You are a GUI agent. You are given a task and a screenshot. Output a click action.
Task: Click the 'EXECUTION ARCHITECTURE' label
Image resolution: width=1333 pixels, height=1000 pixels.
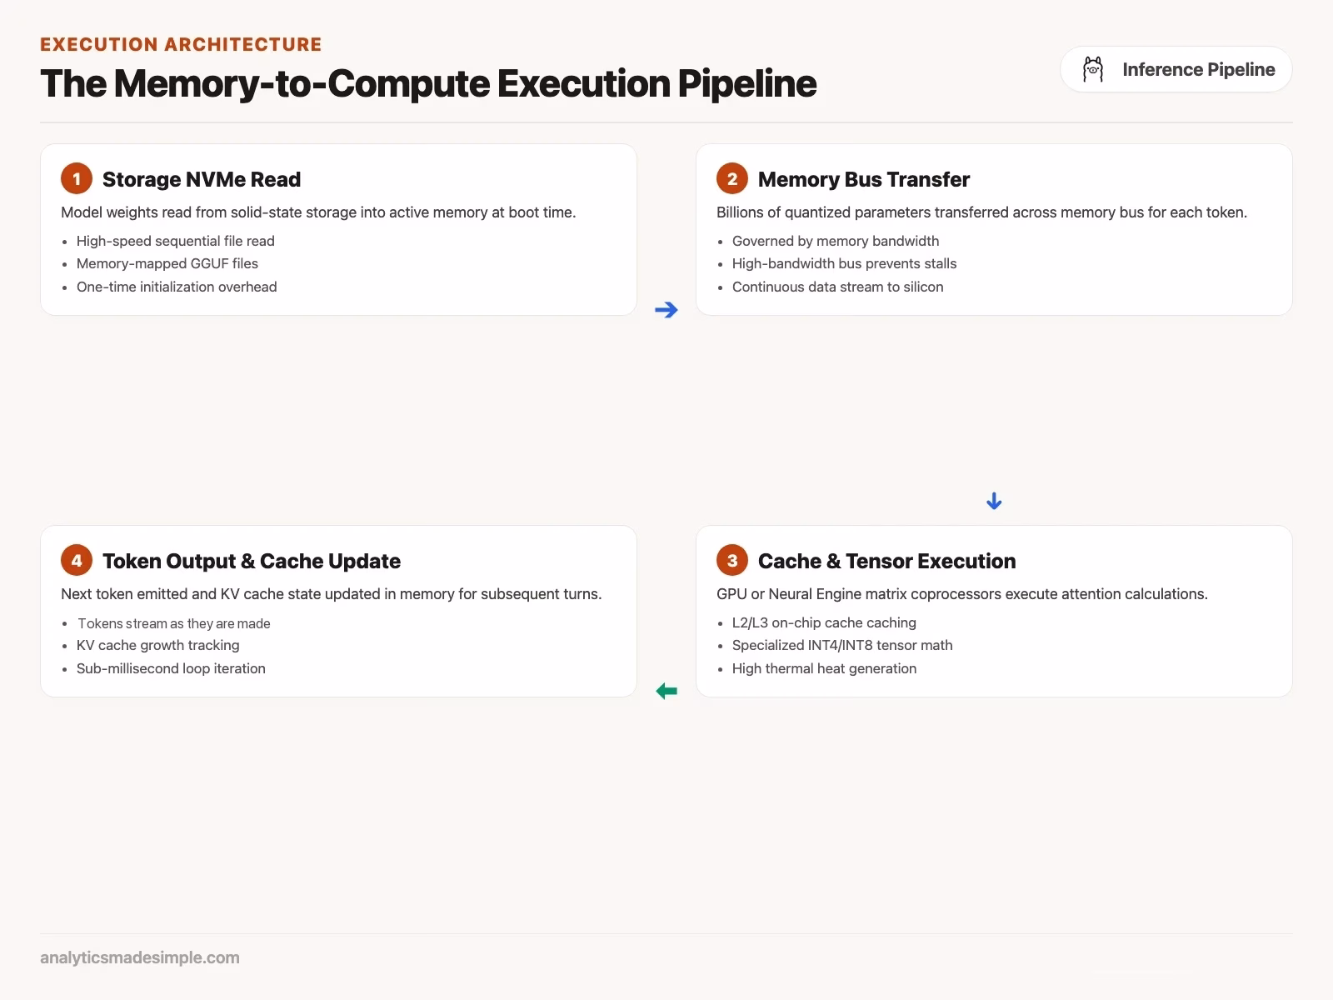(181, 44)
